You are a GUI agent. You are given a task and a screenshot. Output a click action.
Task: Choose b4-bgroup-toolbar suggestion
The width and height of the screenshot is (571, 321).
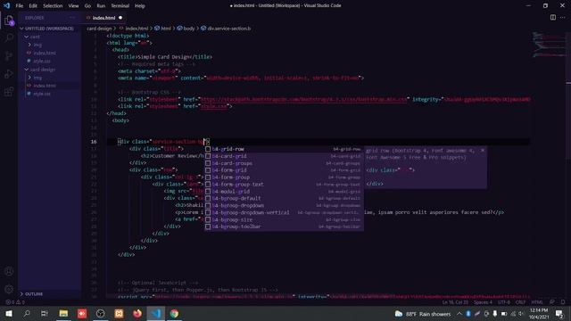(x=284, y=226)
